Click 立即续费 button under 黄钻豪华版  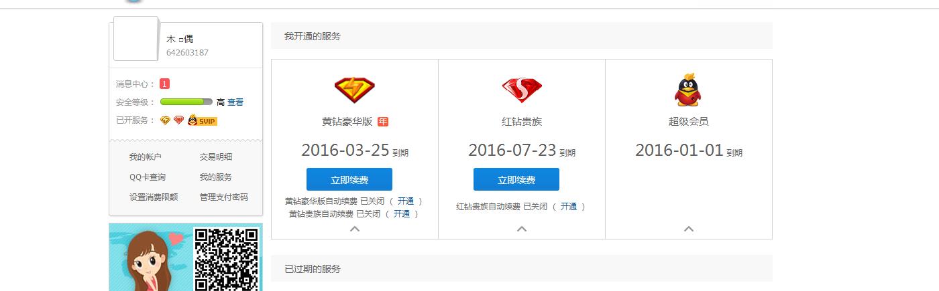[349, 179]
